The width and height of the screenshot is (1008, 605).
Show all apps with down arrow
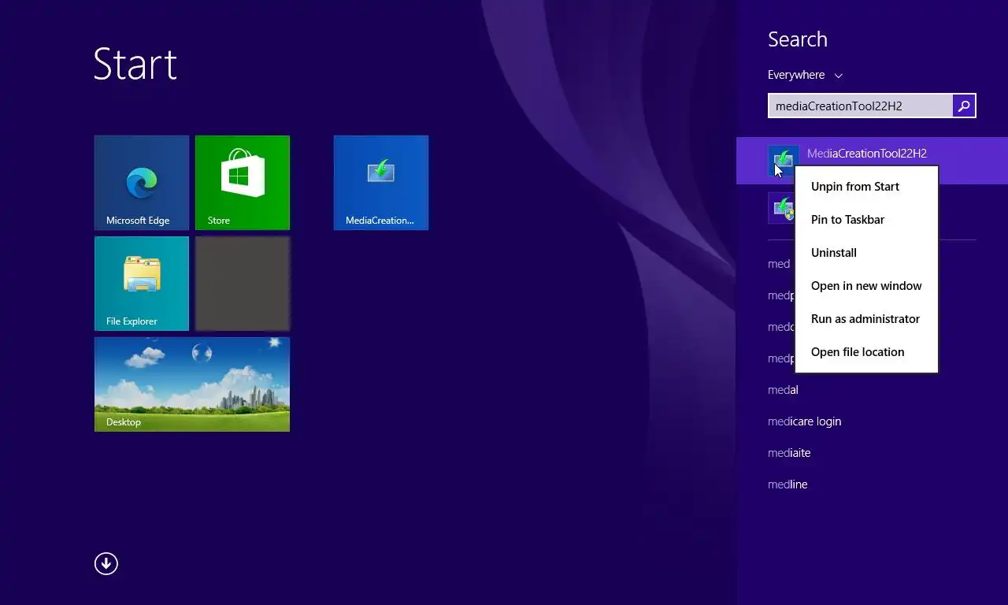[106, 563]
